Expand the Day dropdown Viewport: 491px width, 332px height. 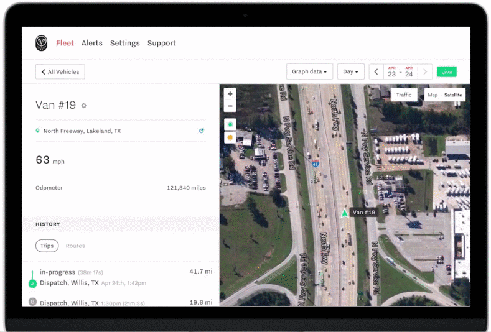351,71
